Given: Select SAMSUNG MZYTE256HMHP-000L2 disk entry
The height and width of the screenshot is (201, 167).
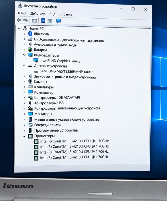Looking at the screenshot, I should 66,71.
